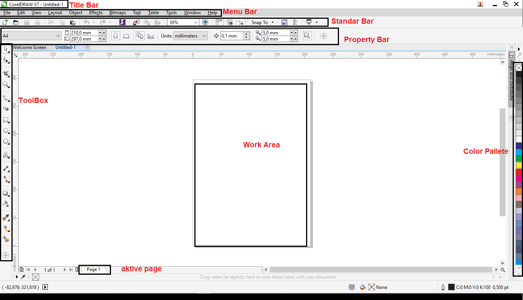Select the Transparency tool

6,203
